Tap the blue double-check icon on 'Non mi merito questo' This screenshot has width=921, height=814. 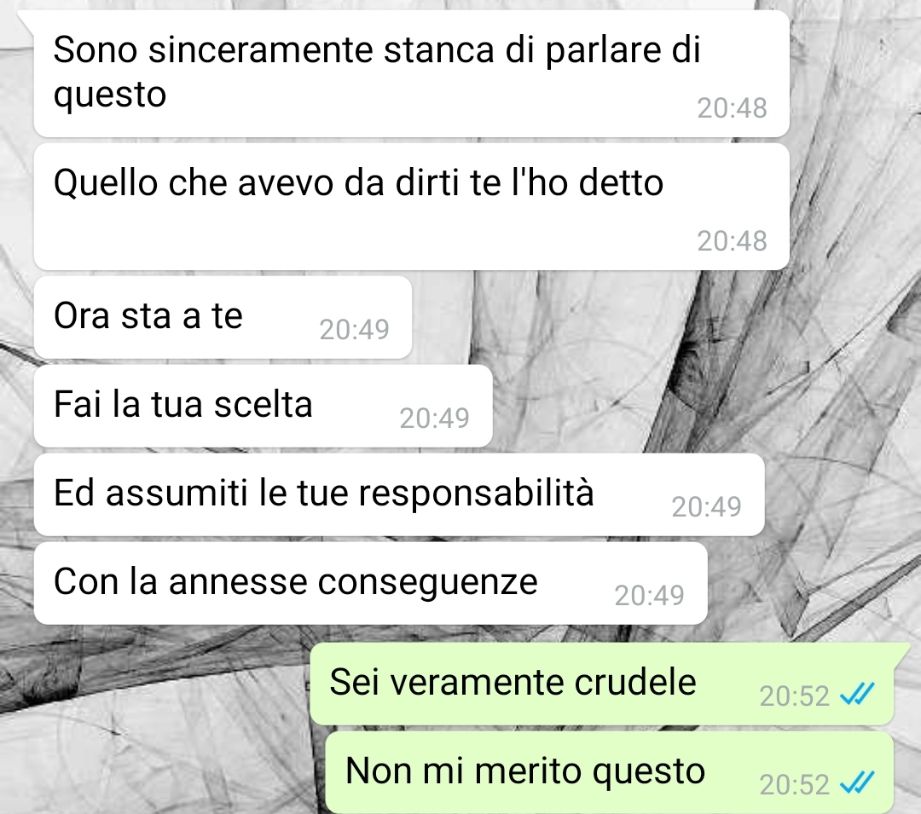click(858, 783)
